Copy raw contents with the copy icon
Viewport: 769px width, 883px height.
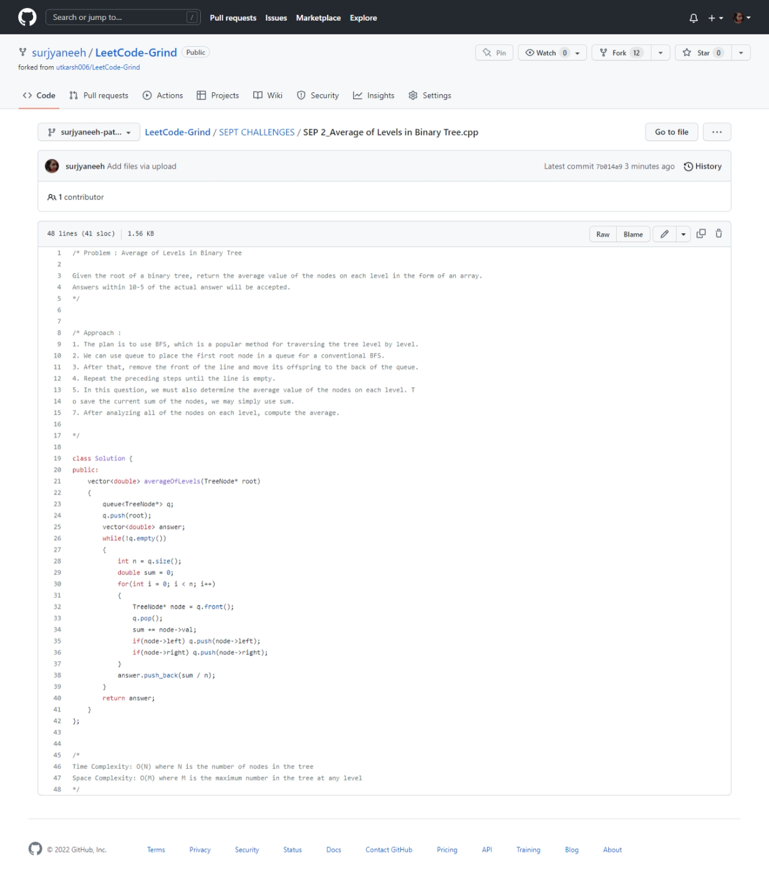pyautogui.click(x=701, y=234)
